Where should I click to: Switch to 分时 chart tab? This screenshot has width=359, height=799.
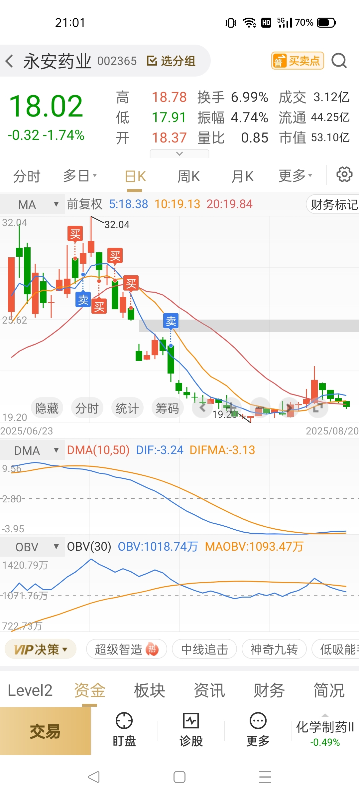point(27,176)
